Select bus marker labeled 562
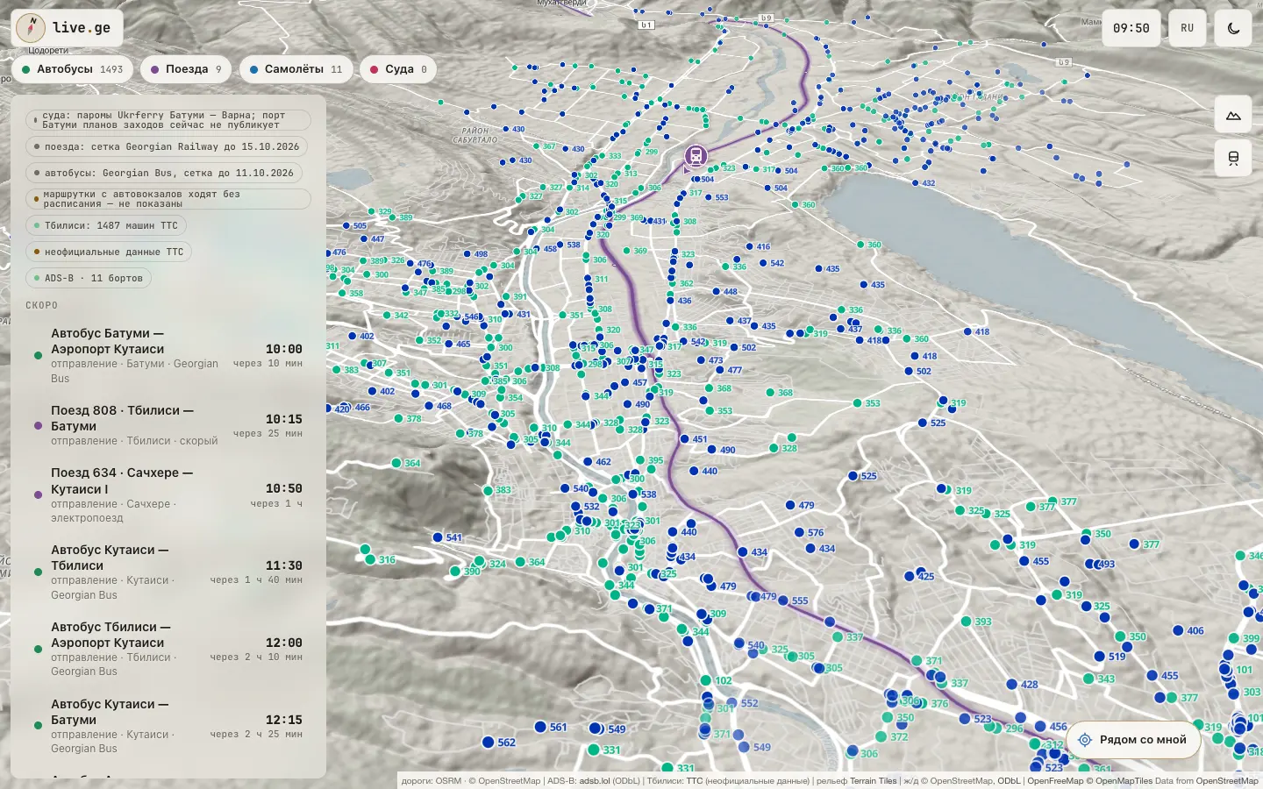 [489, 743]
